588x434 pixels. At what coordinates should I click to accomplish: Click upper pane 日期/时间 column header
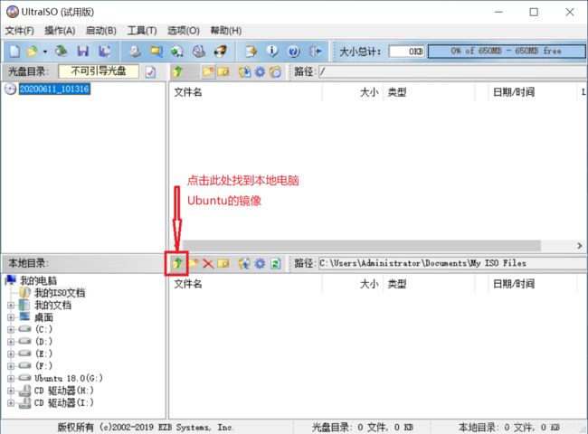(x=533, y=92)
